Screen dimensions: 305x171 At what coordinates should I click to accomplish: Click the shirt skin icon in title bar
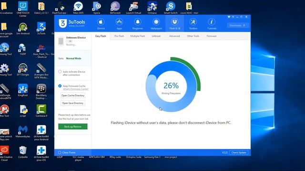pyautogui.click(x=229, y=17)
